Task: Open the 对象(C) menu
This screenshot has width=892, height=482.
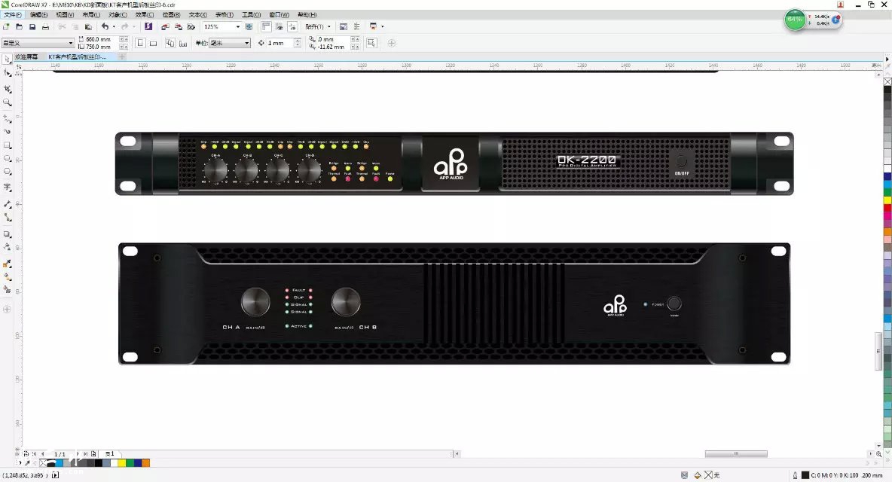Action: (118, 15)
